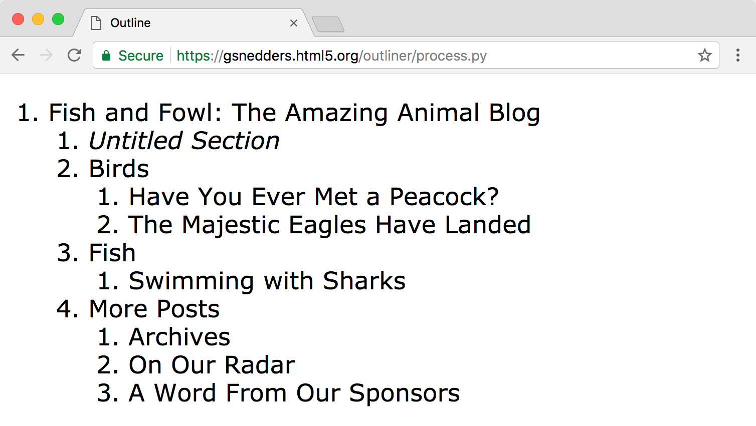This screenshot has height=426, width=756.
Task: Click the Untitled Section entry
Action: 184,141
